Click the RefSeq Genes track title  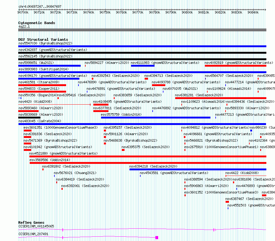(x=31, y=222)
